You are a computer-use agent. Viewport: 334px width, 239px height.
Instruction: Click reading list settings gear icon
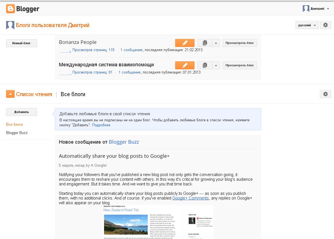point(325,94)
